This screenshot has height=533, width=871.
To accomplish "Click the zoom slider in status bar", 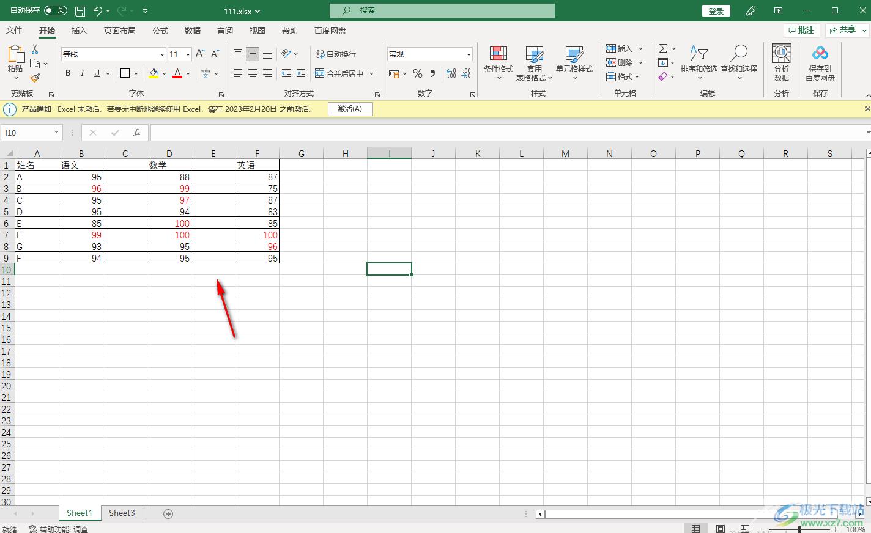I will [800, 529].
